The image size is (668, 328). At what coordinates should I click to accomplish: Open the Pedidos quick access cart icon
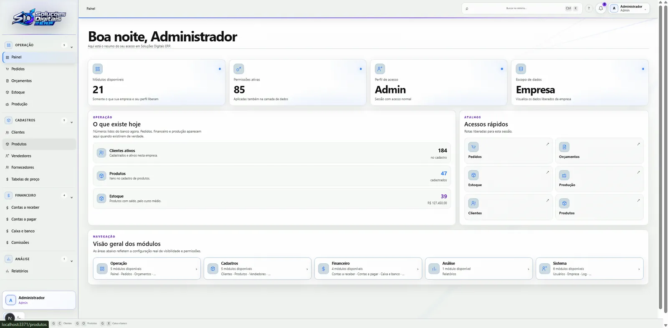click(x=473, y=147)
